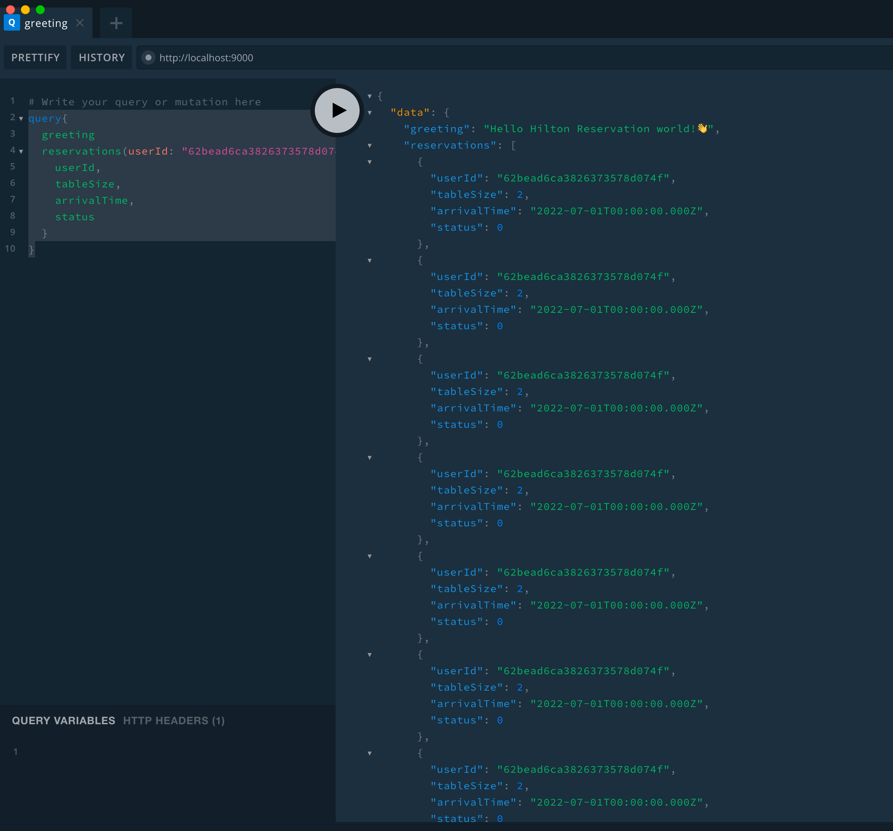The width and height of the screenshot is (893, 831).
Task: Run the query with play button
Action: [x=337, y=110]
